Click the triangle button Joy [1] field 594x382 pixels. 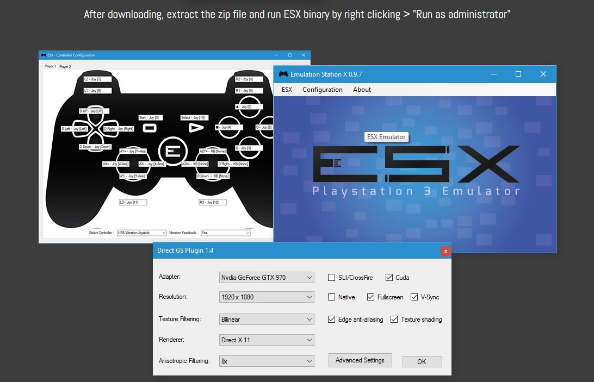[x=249, y=107]
